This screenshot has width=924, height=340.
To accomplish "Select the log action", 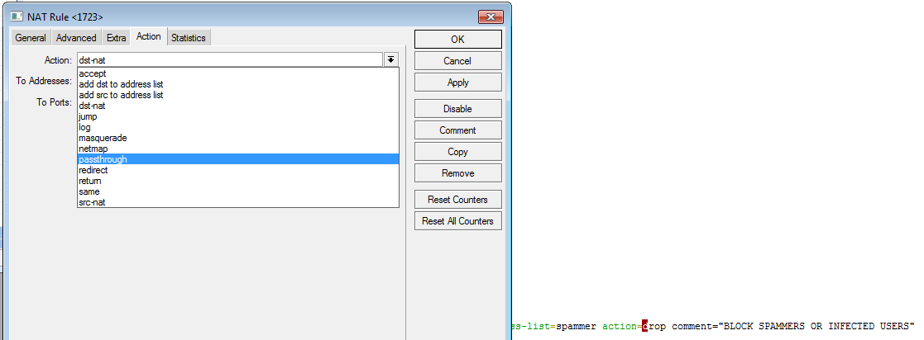I will 238,127.
